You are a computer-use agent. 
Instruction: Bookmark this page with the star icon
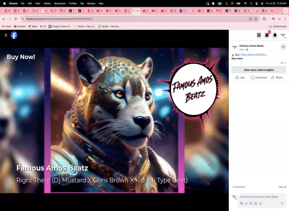(x=256, y=19)
